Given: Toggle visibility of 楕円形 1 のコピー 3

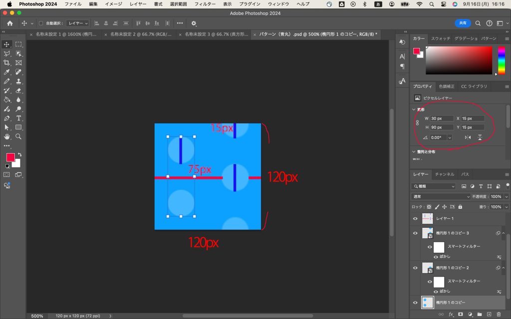Looking at the screenshot, I should [x=415, y=233].
